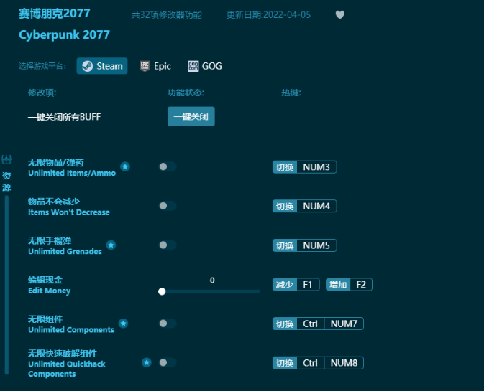Choose the GOG platform tab
Image resolution: width=484 pixels, height=391 pixels.
[205, 66]
